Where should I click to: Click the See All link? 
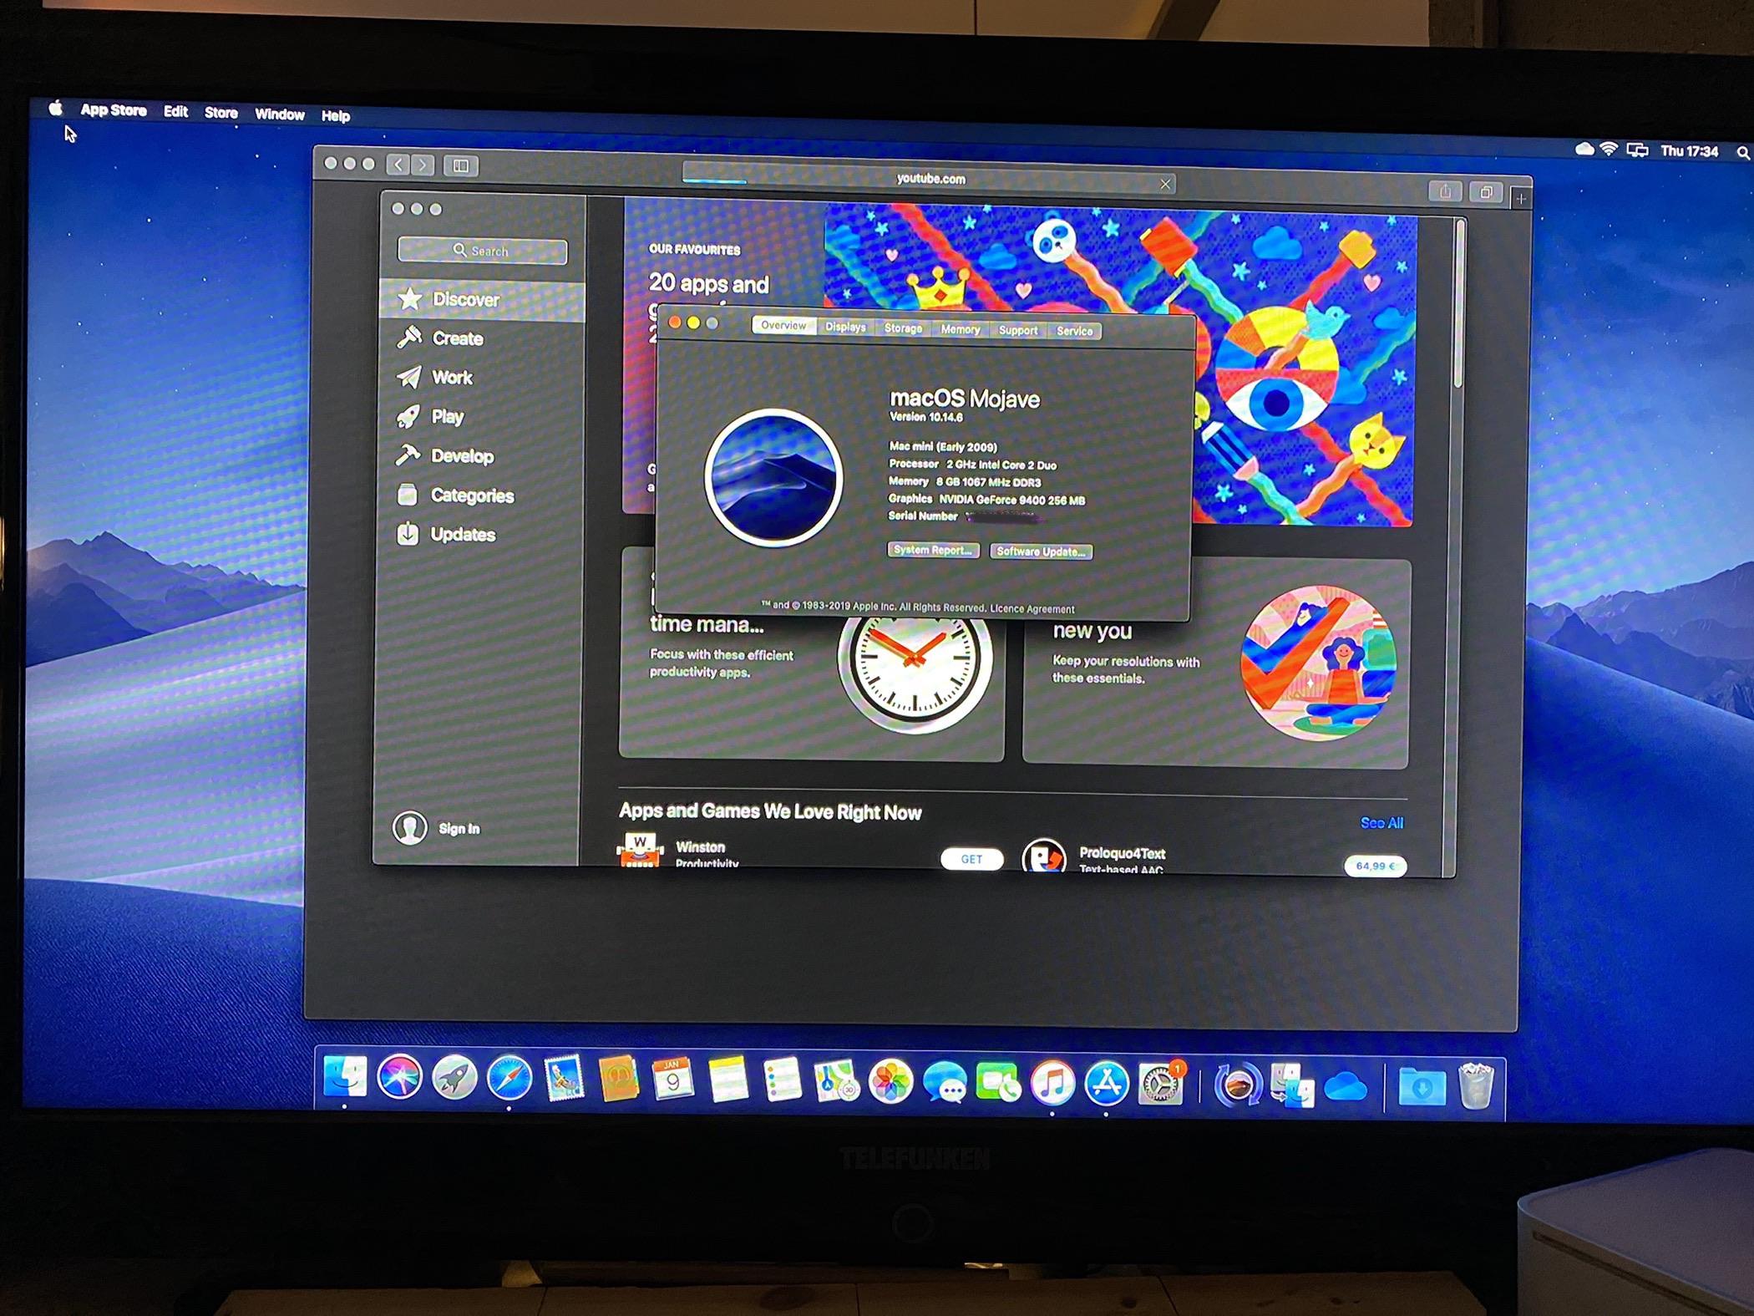click(1382, 823)
